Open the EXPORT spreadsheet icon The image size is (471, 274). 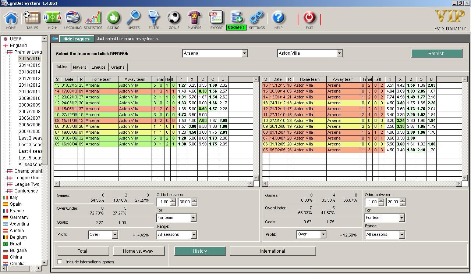pos(216,19)
